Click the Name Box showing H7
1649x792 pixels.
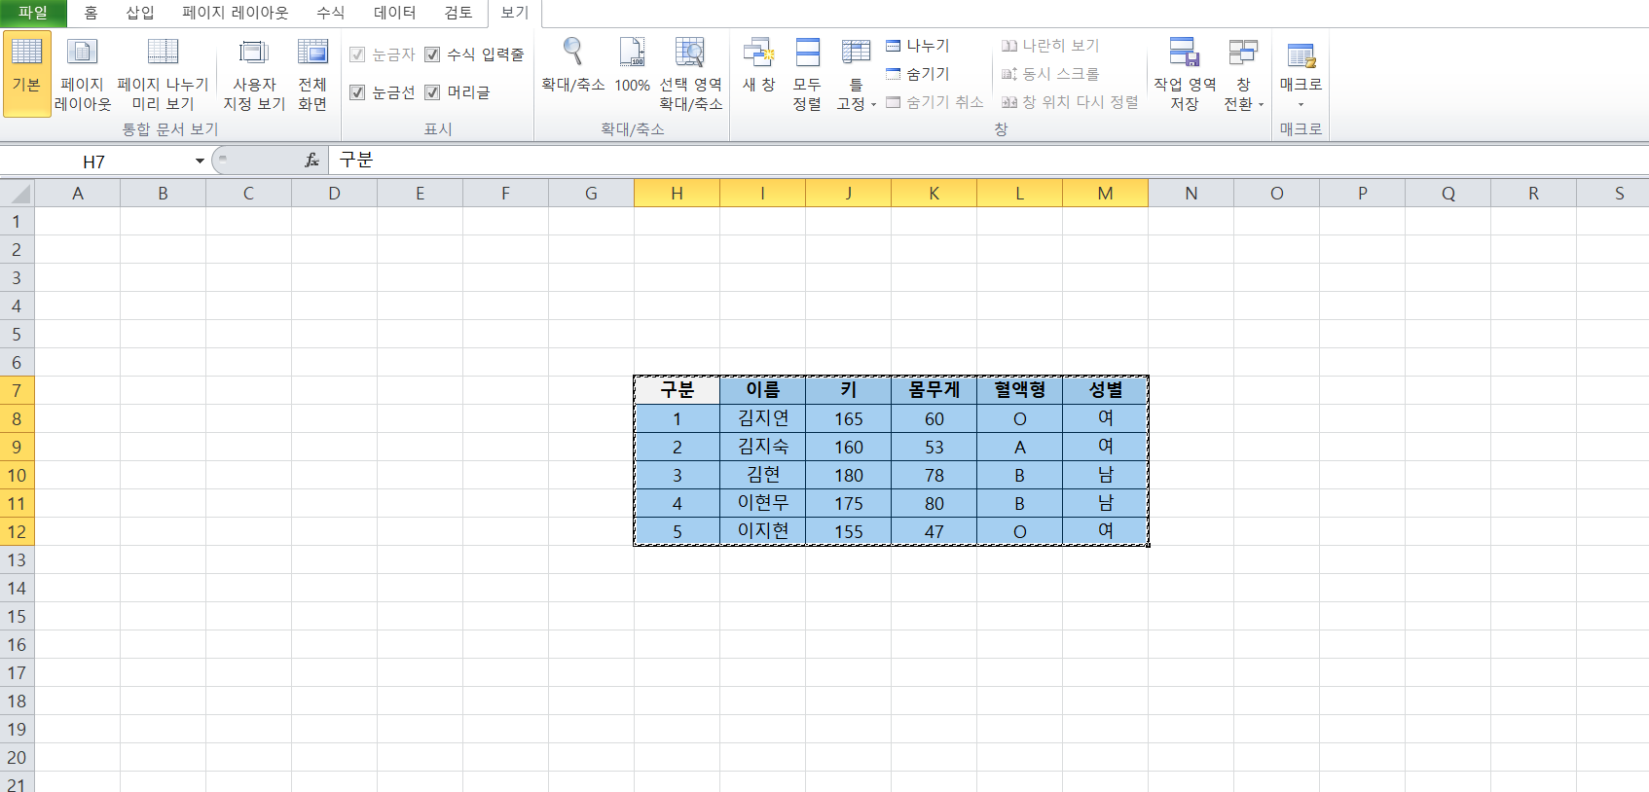coord(94,161)
